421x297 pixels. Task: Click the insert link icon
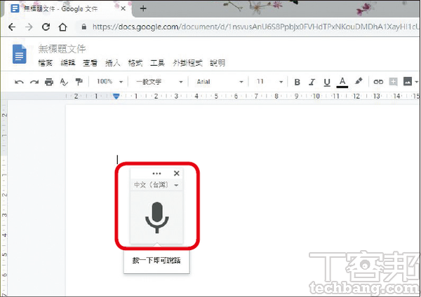378,82
